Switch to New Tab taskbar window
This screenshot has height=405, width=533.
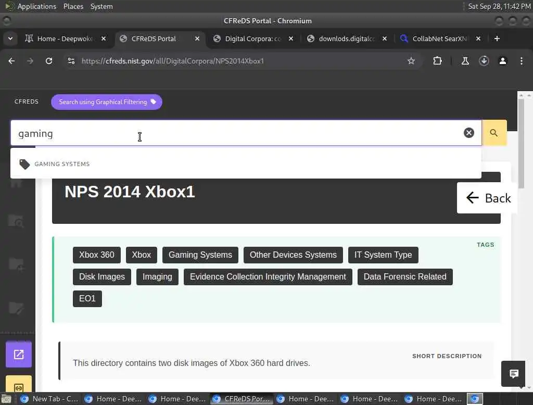pos(49,399)
